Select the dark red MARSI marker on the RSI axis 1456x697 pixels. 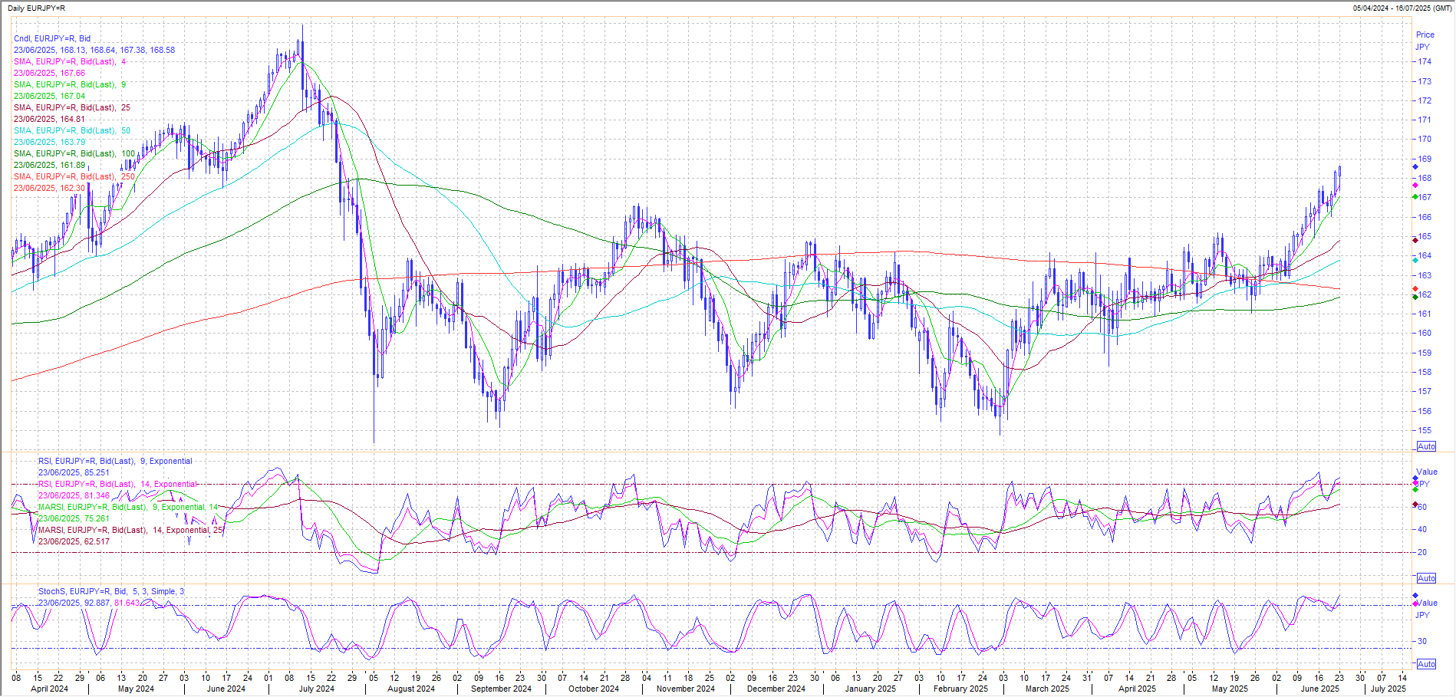tap(1415, 504)
